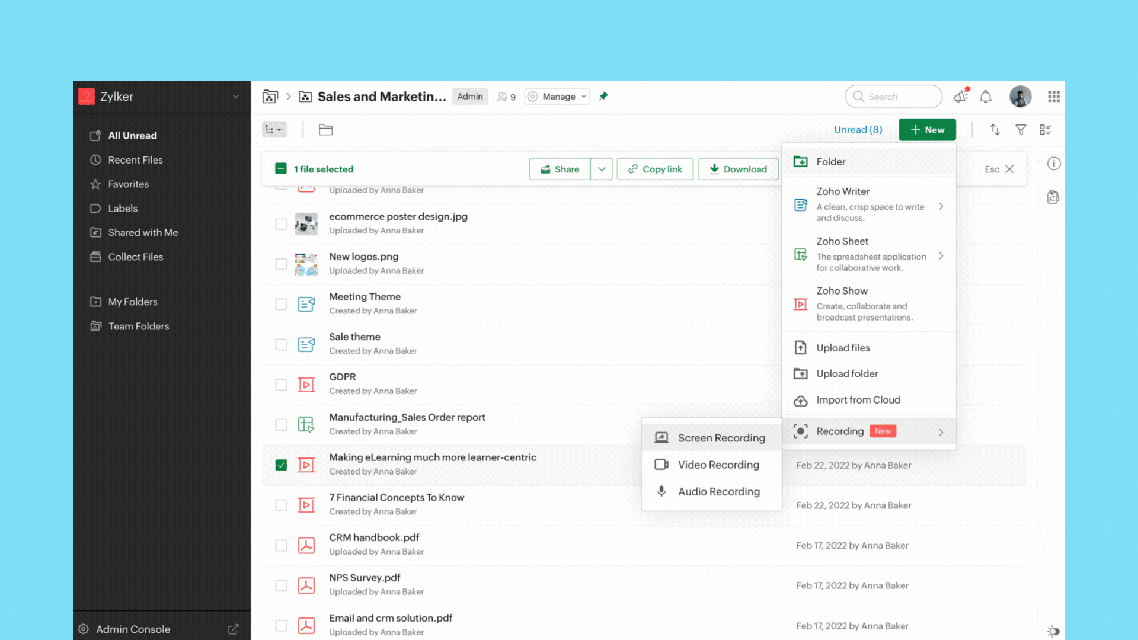Choose Video Recording option
The height and width of the screenshot is (640, 1138).
711,465
